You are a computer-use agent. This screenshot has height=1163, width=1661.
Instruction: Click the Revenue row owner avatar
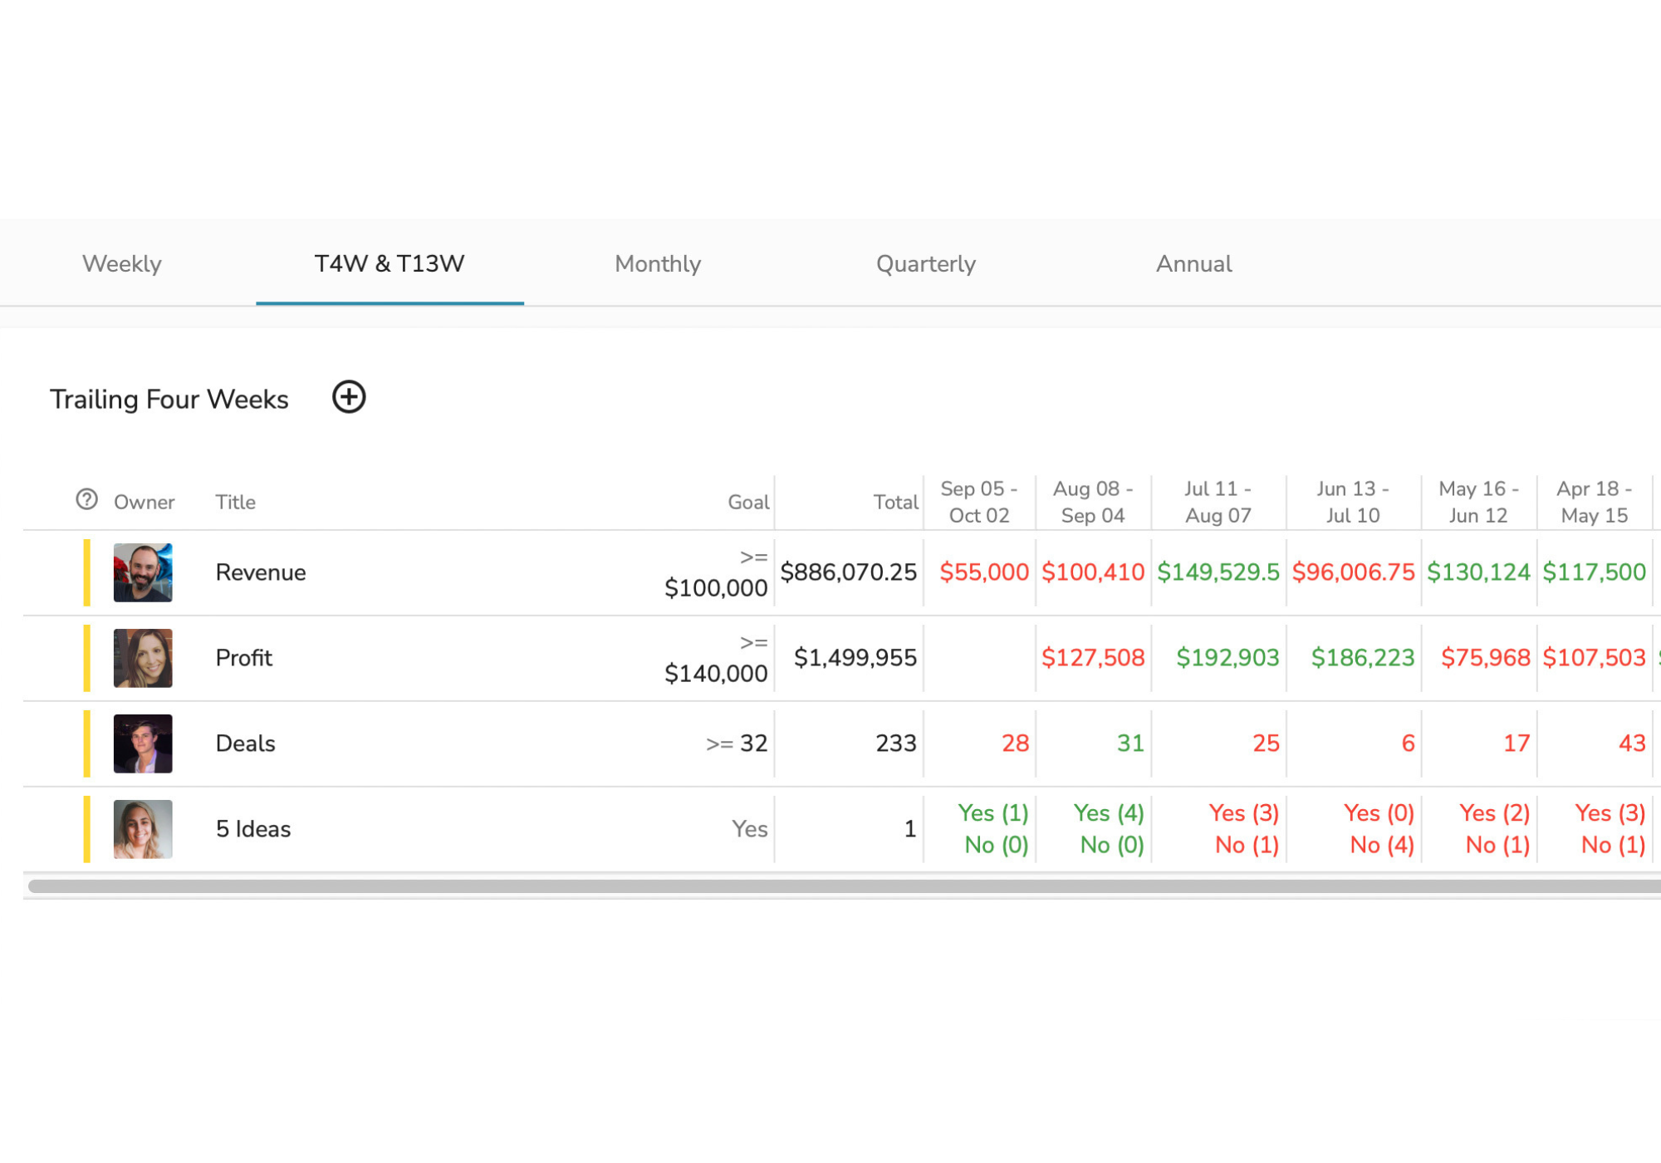point(143,572)
